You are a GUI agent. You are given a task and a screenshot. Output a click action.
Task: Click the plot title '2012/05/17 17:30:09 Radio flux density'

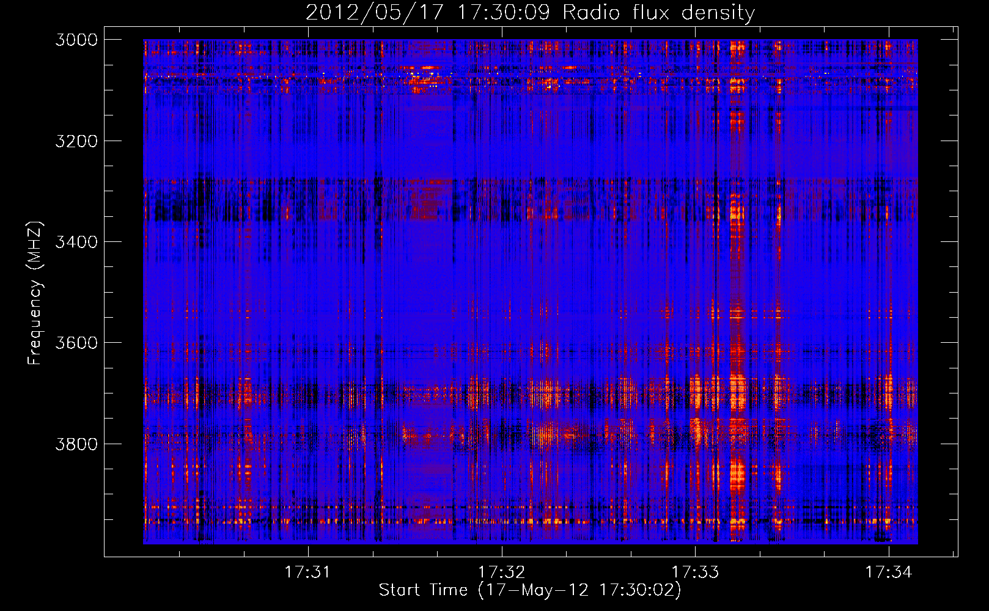tap(530, 13)
